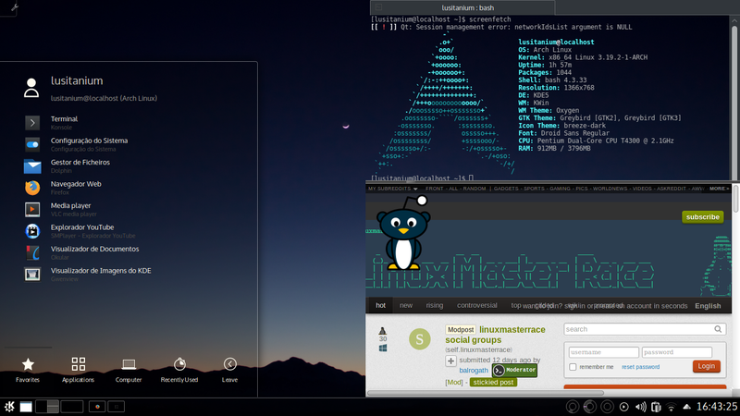Viewport: 740px width, 416px height.
Task: Click the second circular system monitor widget
Action: click(589, 407)
